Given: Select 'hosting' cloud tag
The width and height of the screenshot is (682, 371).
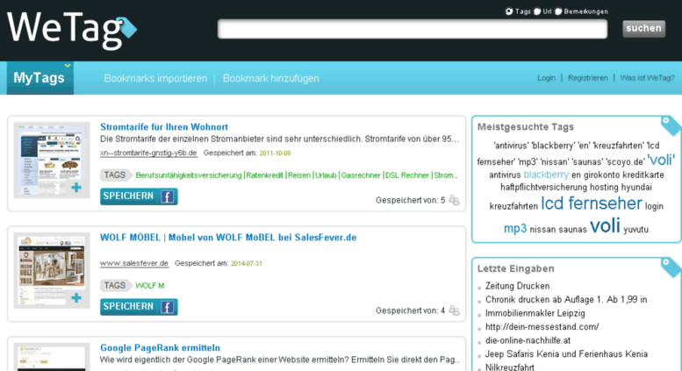Looking at the screenshot, I should [604, 187].
